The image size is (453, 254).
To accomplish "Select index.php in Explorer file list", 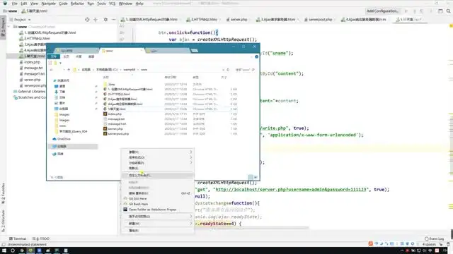I will pyautogui.click(x=115, y=114).
